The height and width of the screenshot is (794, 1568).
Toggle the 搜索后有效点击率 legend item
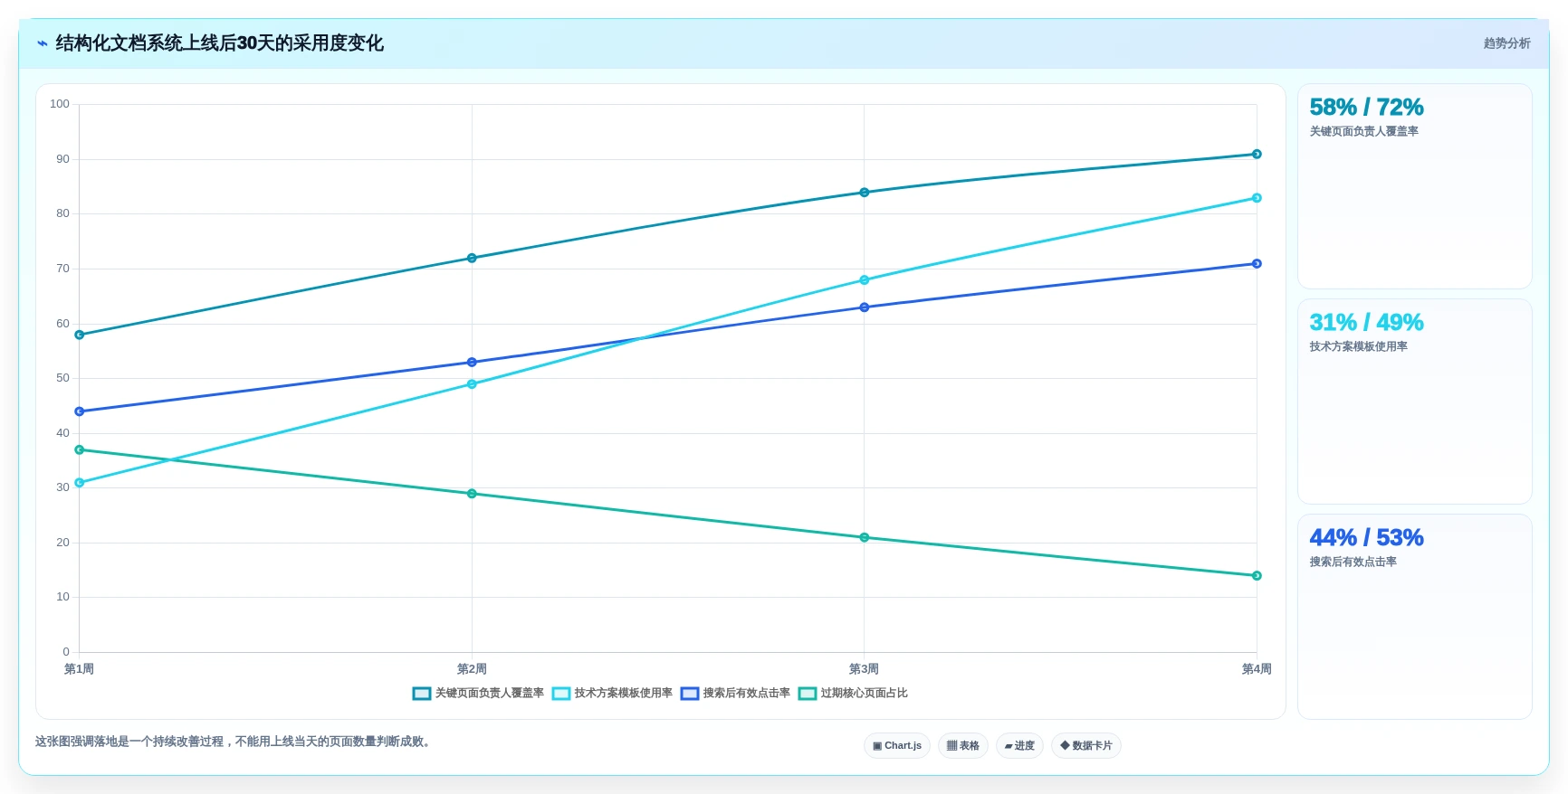point(735,694)
